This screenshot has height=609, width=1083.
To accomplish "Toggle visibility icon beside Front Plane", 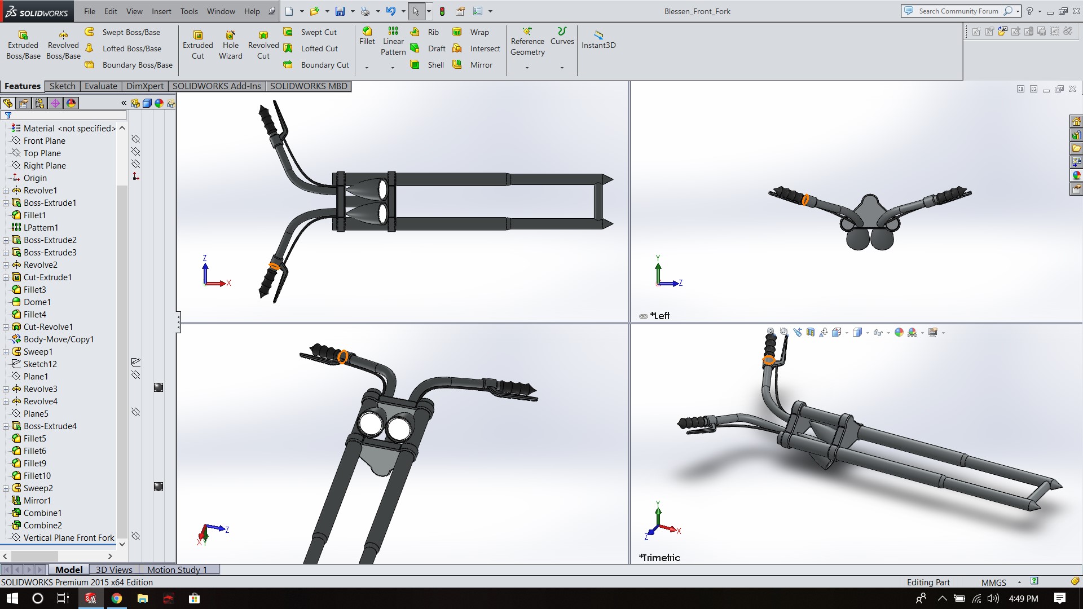I will click(135, 139).
